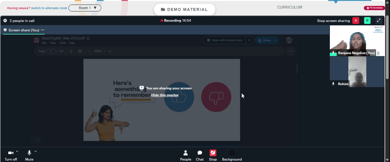390x162 pixels.
Task: Mute the microphone
Action: 29,155
